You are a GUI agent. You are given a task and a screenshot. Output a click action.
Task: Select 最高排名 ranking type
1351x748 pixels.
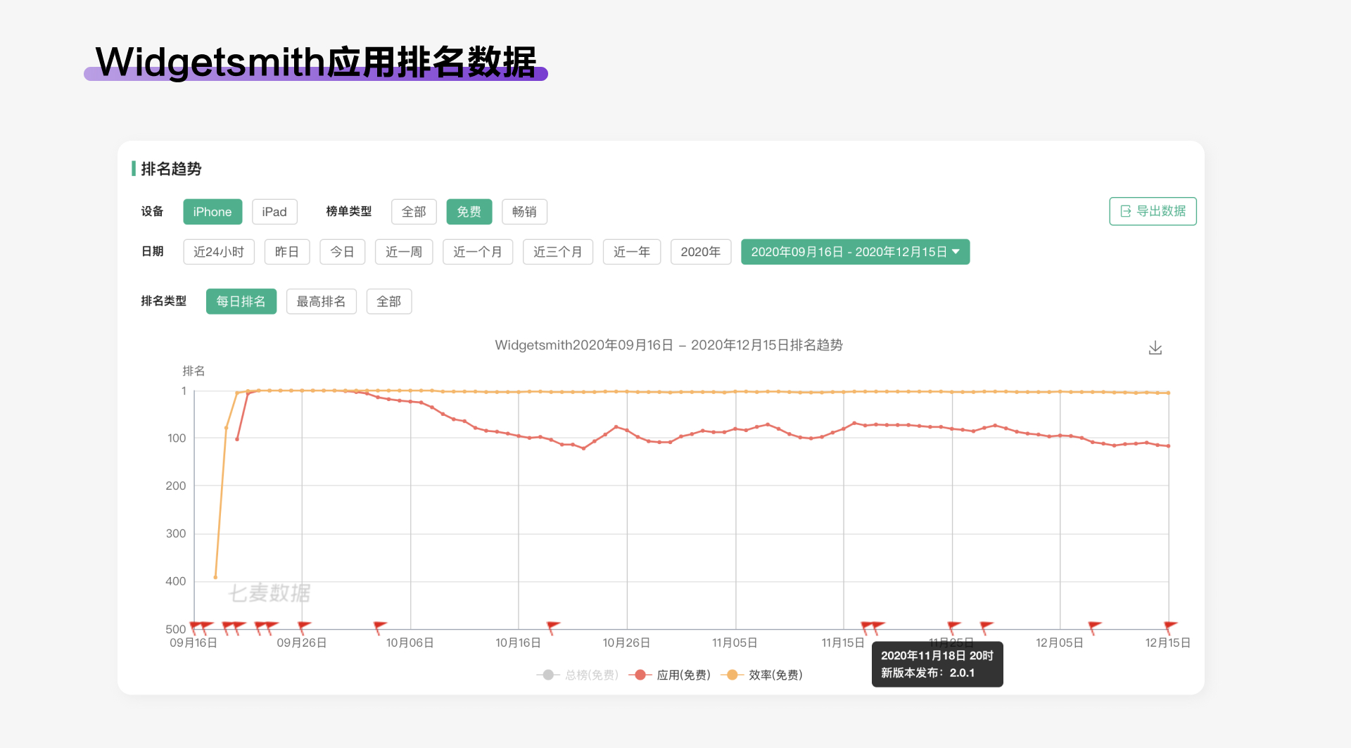tap(322, 301)
